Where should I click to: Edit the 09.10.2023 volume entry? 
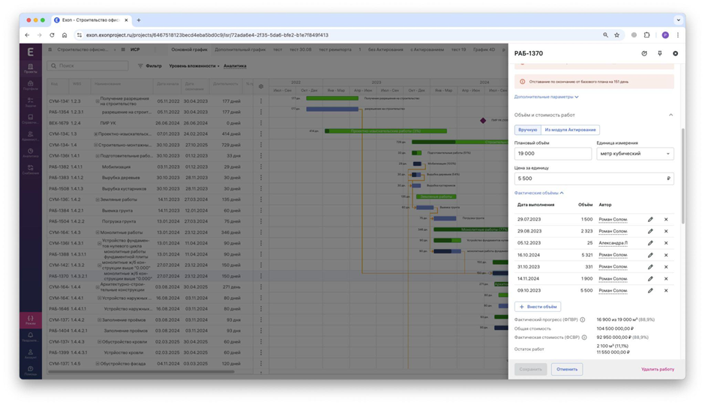[650, 291]
